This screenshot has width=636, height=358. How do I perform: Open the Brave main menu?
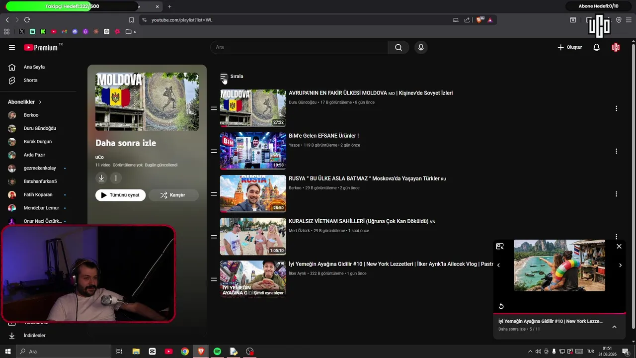pyautogui.click(x=629, y=20)
